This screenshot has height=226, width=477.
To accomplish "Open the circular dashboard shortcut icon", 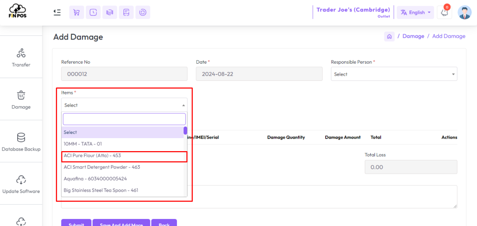I will click(x=143, y=13).
